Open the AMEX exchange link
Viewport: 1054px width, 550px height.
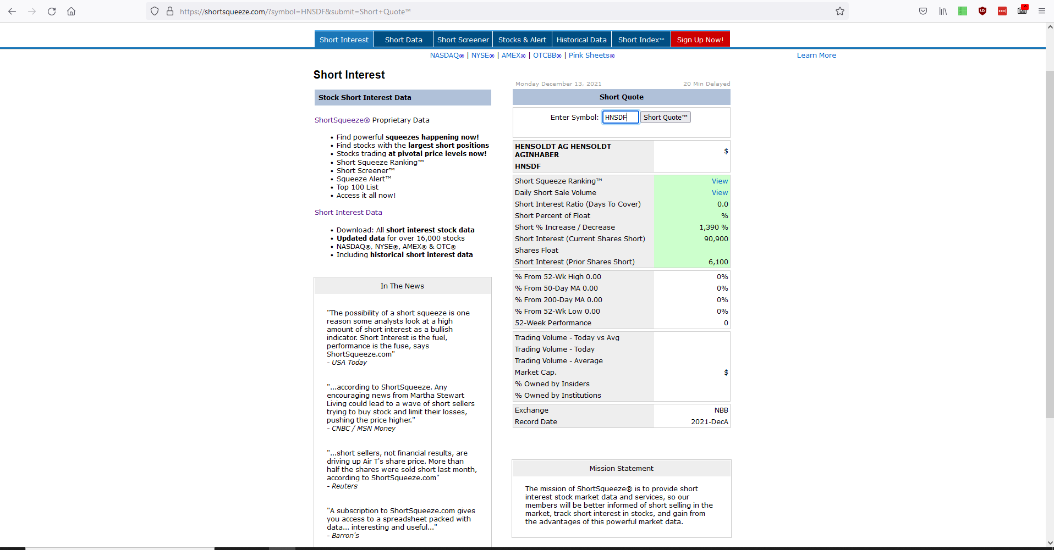tap(513, 55)
